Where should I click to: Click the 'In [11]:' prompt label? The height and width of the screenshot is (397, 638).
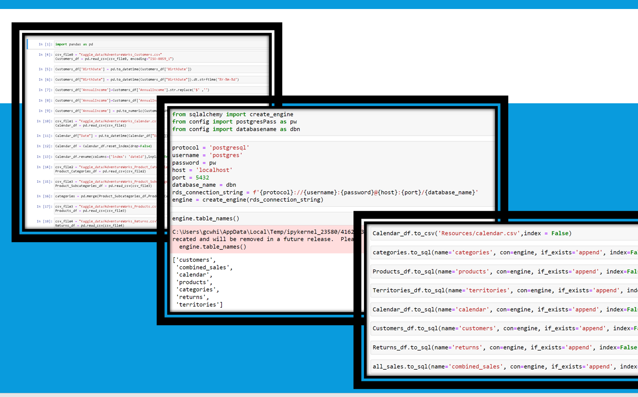44,136
